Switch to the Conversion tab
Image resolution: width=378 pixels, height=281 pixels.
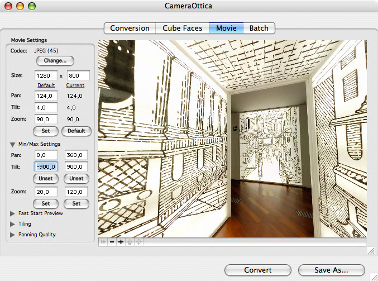point(130,28)
